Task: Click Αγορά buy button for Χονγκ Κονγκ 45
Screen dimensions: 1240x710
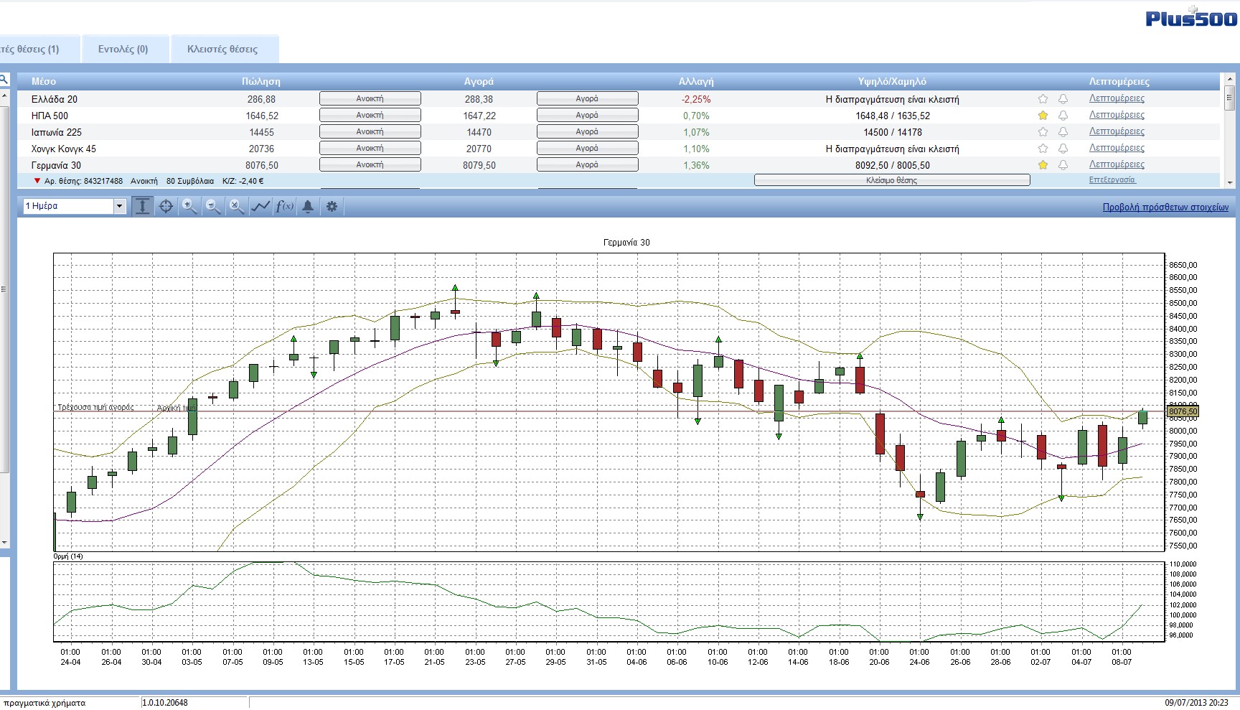Action: 587,149
